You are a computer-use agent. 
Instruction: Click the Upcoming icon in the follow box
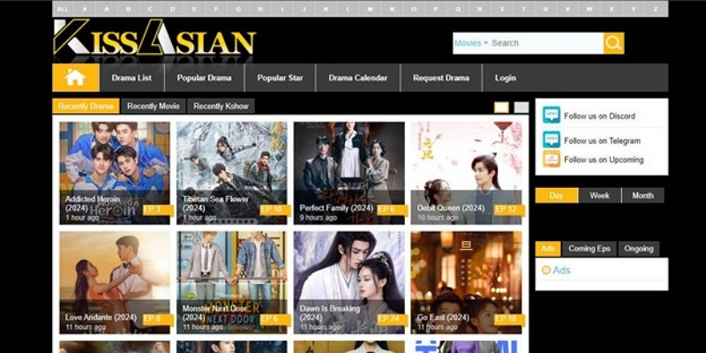(551, 159)
